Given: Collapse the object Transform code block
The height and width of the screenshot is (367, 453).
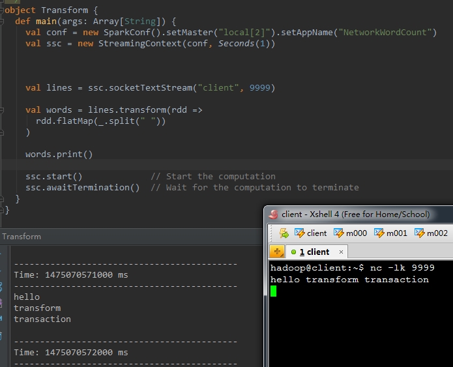Looking at the screenshot, I should (x=3, y=10).
